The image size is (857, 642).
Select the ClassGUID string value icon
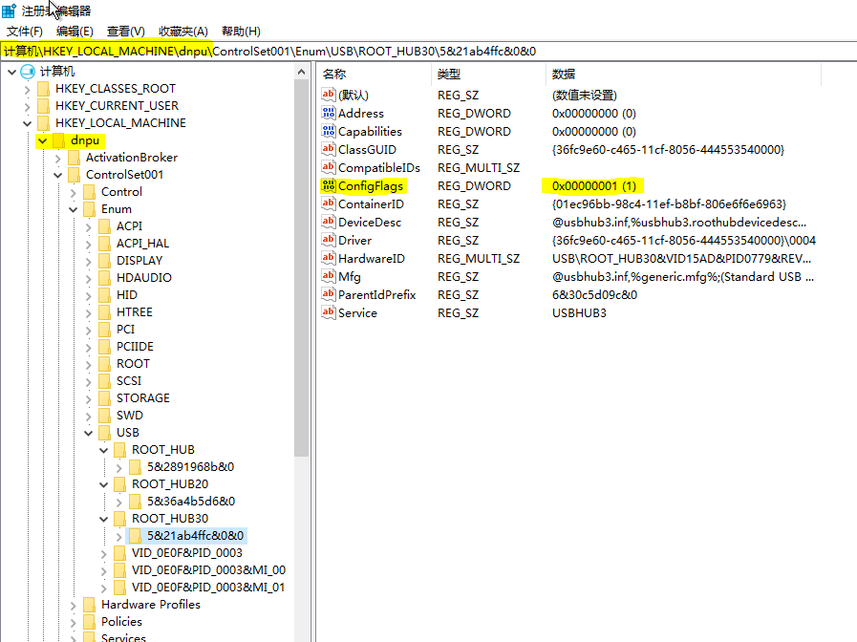(x=329, y=150)
